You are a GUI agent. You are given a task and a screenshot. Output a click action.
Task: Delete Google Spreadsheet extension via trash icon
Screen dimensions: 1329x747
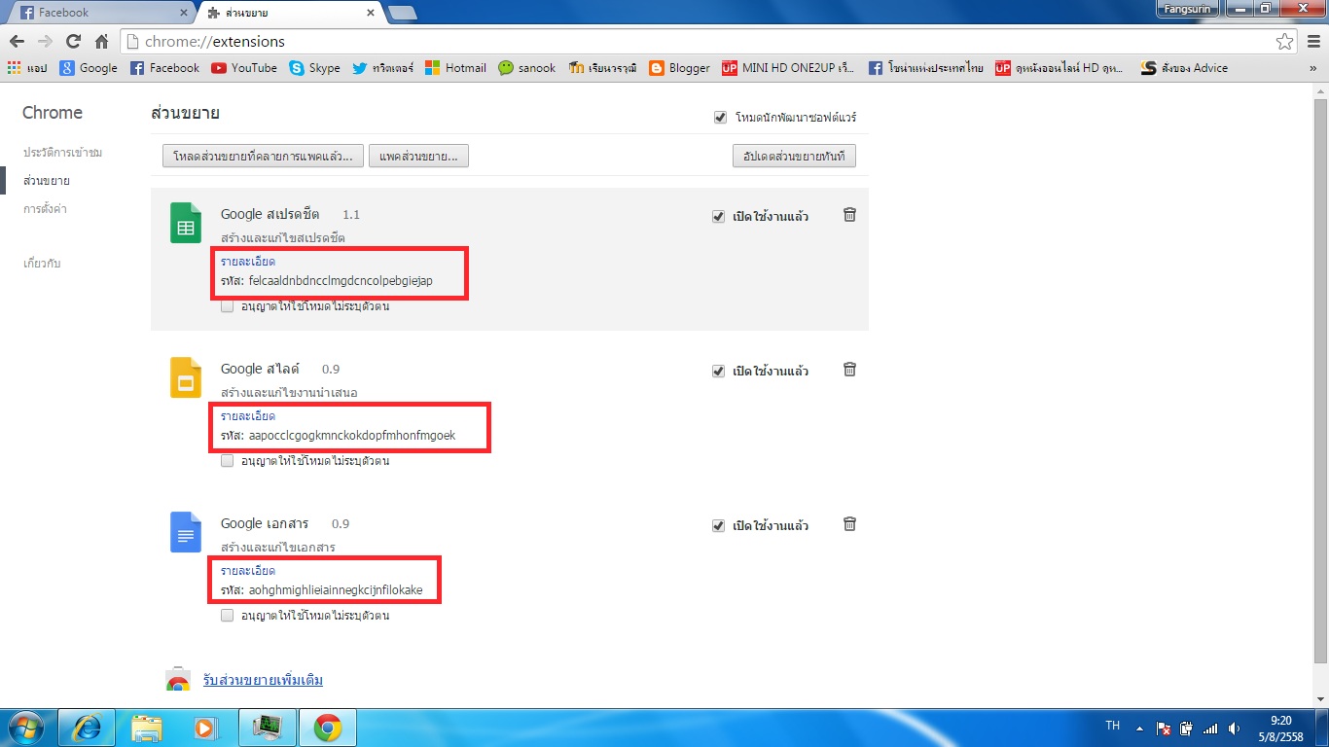(x=849, y=215)
